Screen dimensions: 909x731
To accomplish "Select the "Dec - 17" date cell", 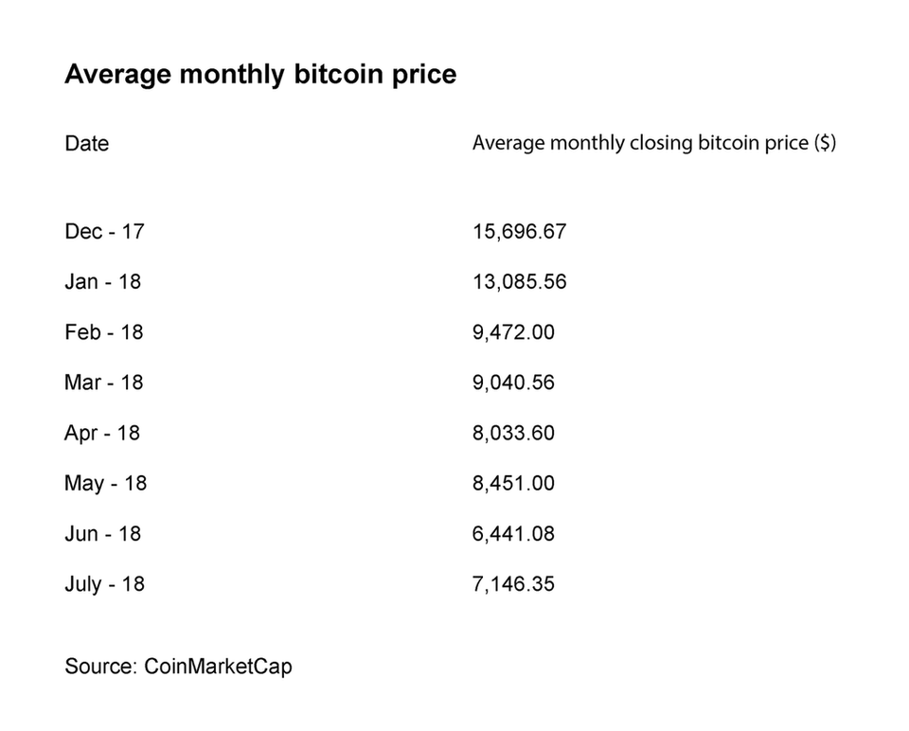I will 105,231.
